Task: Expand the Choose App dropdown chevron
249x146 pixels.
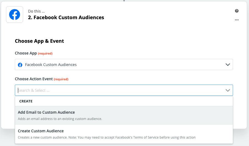Action: 228,65
